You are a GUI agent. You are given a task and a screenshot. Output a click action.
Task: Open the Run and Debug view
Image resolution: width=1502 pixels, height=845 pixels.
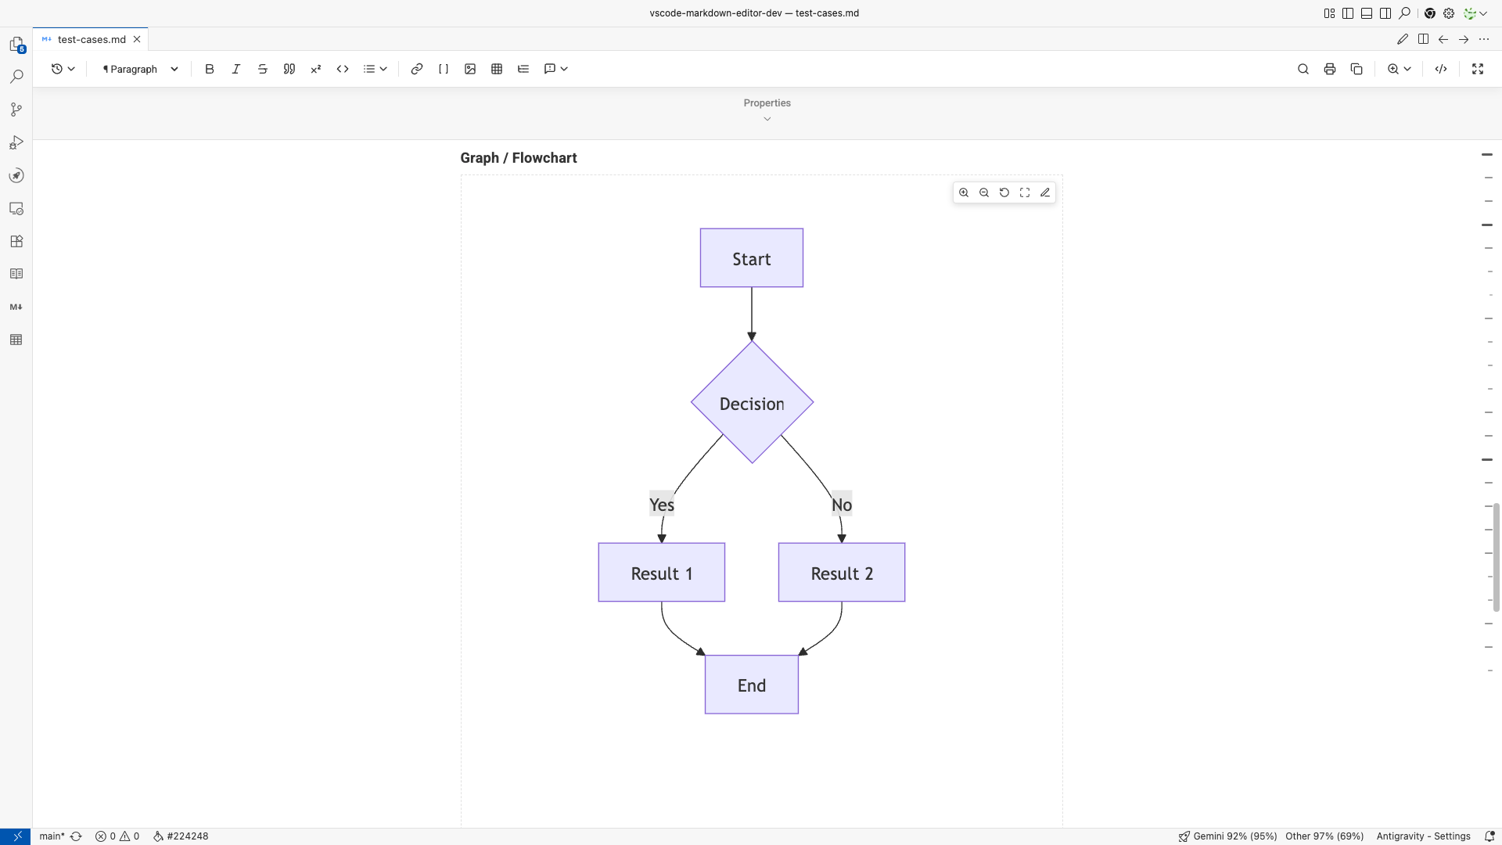(x=16, y=142)
